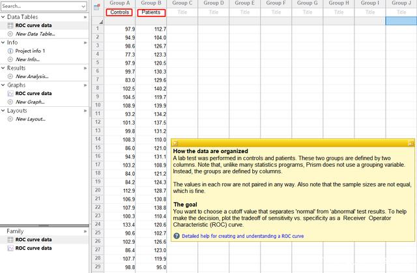Click the plus icon beside New Data Table
The image size is (417, 273).
(x=10, y=34)
